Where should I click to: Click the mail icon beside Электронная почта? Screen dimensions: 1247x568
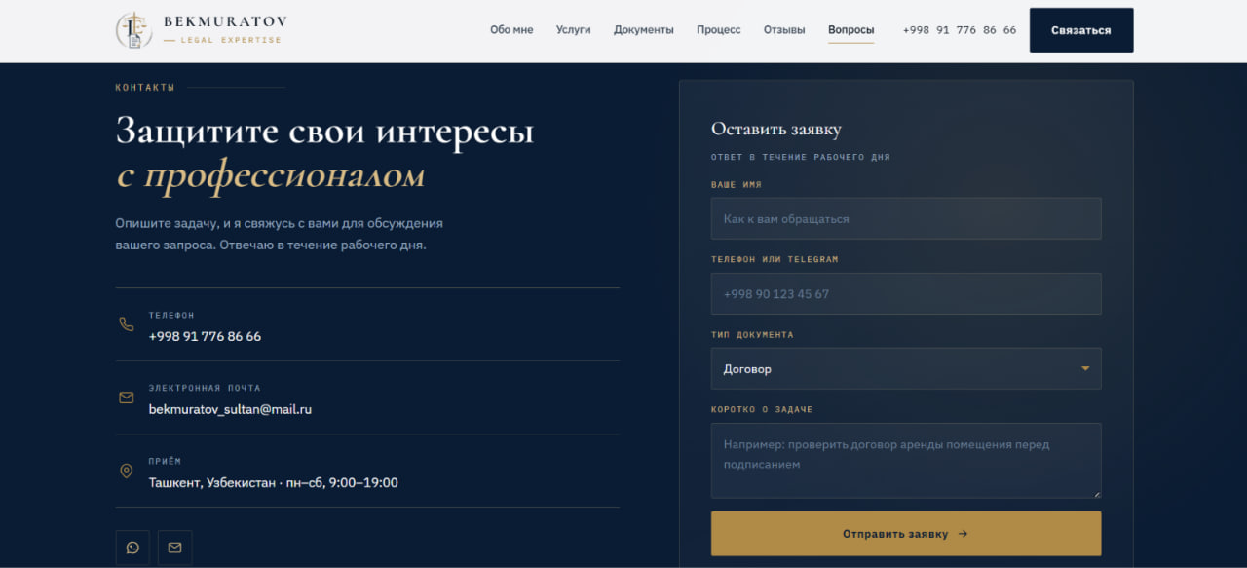pos(127,398)
